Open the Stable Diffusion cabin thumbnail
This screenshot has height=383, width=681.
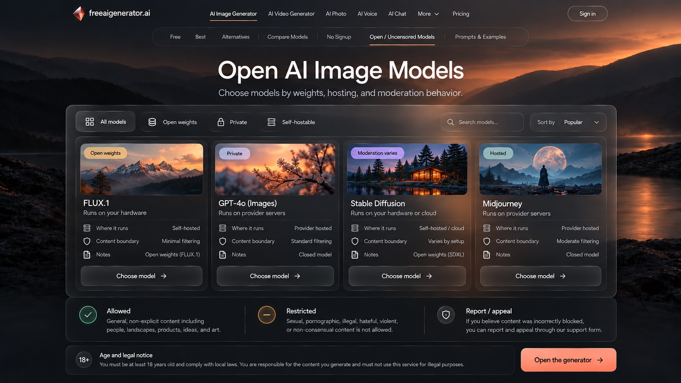coord(407,169)
